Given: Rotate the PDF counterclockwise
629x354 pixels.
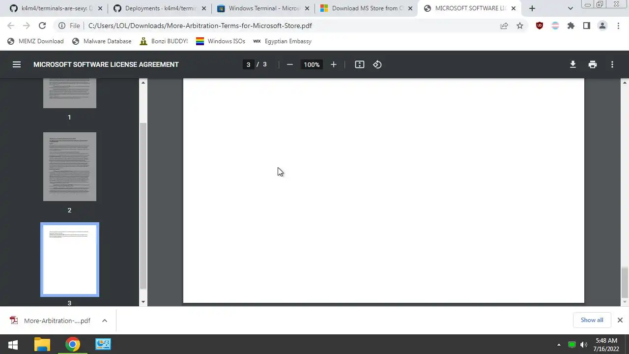Looking at the screenshot, I should [377, 64].
